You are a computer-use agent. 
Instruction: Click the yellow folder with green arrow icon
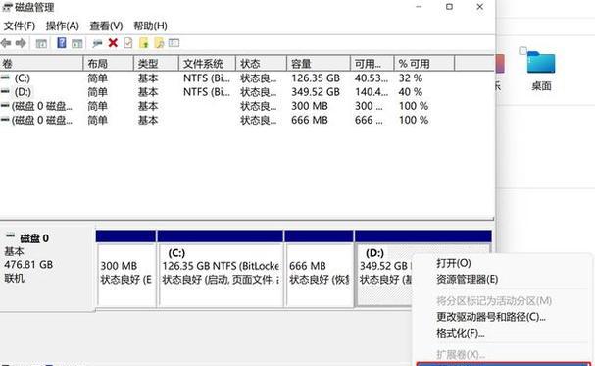tap(144, 43)
